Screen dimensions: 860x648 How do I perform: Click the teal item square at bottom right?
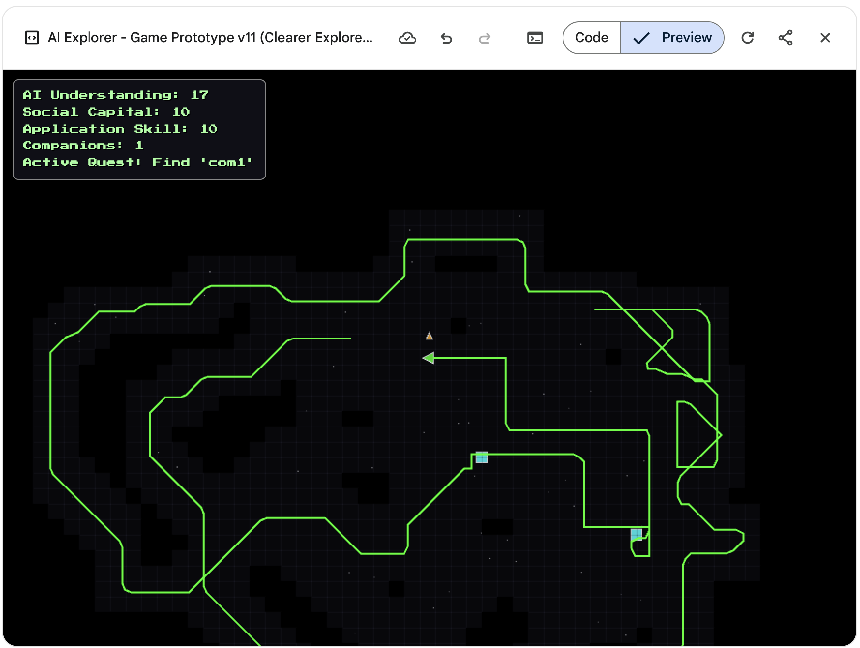click(638, 534)
